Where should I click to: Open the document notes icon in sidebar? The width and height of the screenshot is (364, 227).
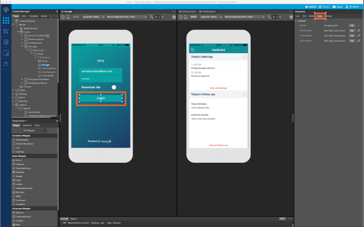(x=6, y=42)
